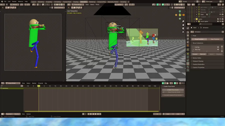This screenshot has height=126, width=225.
Task: Hide the Main Rig bone collection
Action: (x=218, y=49)
